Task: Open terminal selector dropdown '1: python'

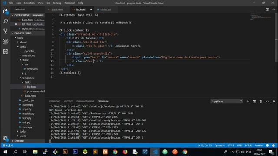Action: [x=226, y=101]
